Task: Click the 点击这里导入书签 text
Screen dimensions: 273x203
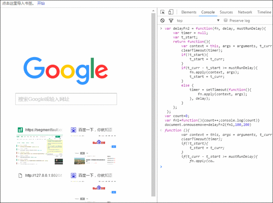Action: tap(18, 3)
